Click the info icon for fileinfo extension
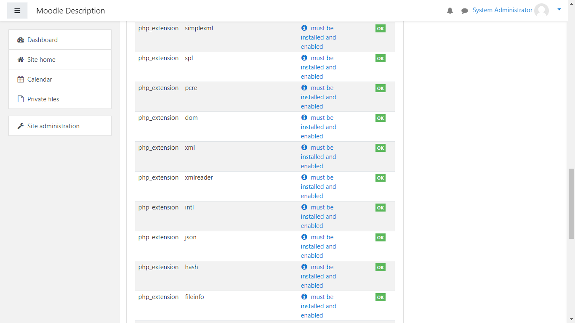Image resolution: width=575 pixels, height=323 pixels. pos(304,297)
